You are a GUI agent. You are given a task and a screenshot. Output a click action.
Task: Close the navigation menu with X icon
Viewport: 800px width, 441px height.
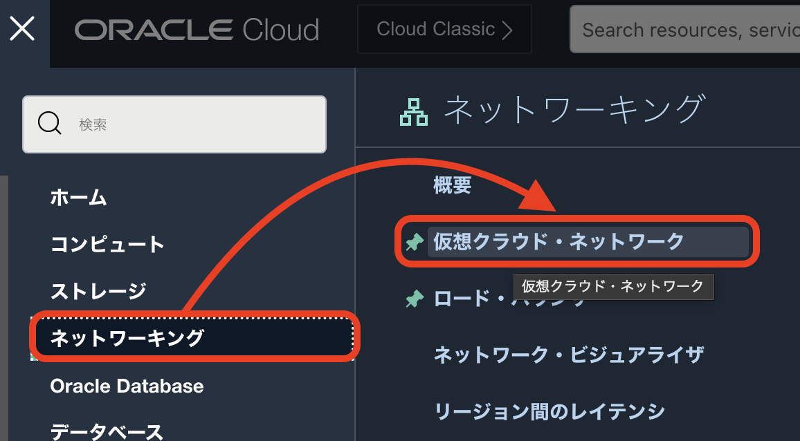pos(23,29)
